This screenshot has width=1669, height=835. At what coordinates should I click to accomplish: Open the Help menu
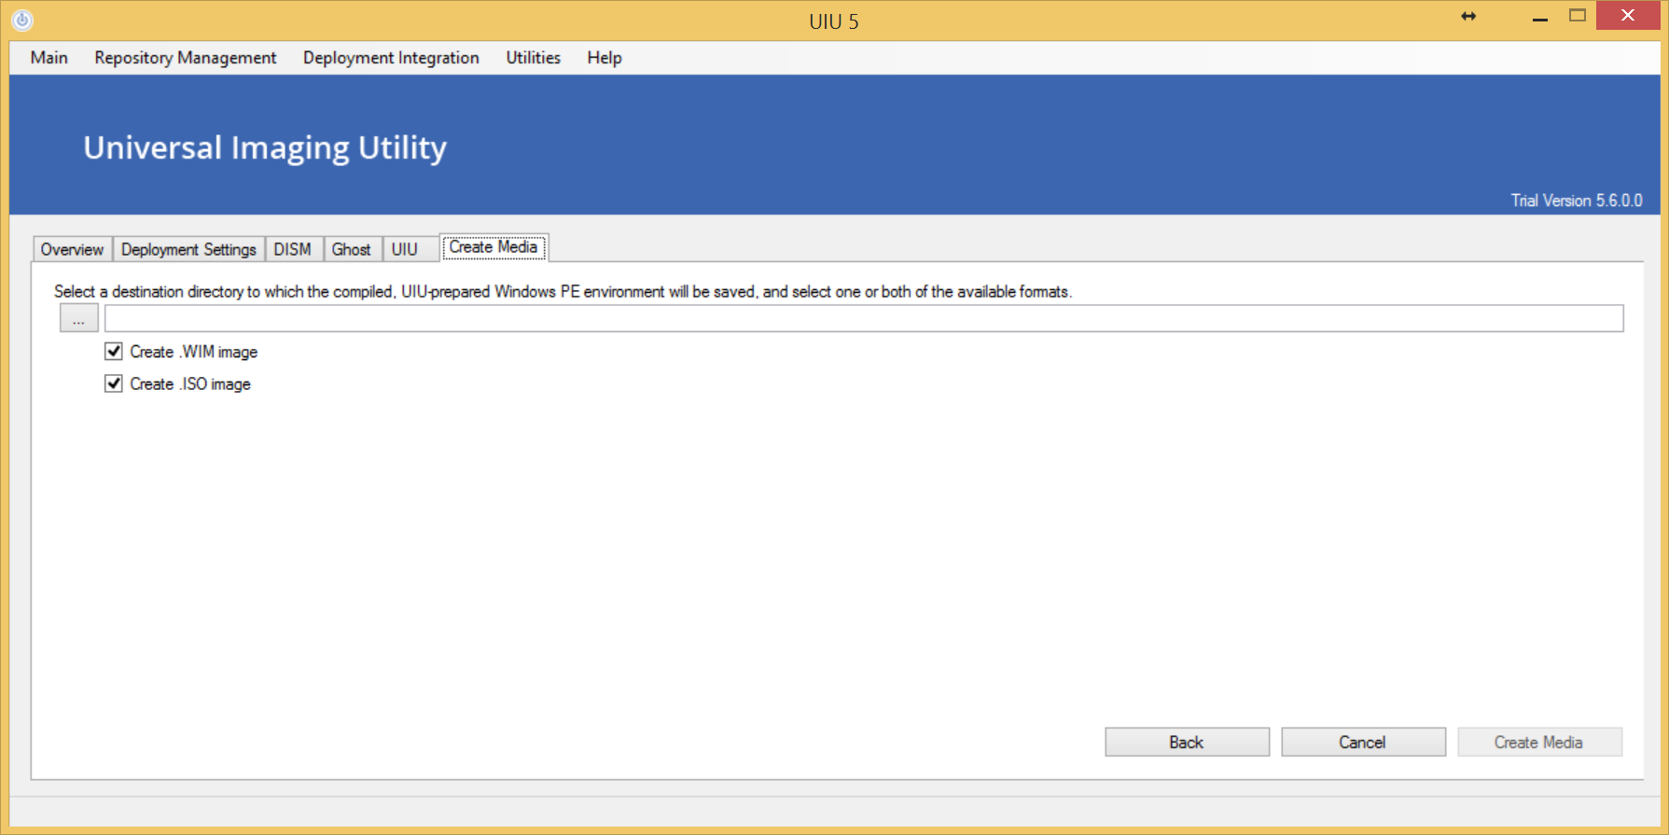tap(605, 58)
